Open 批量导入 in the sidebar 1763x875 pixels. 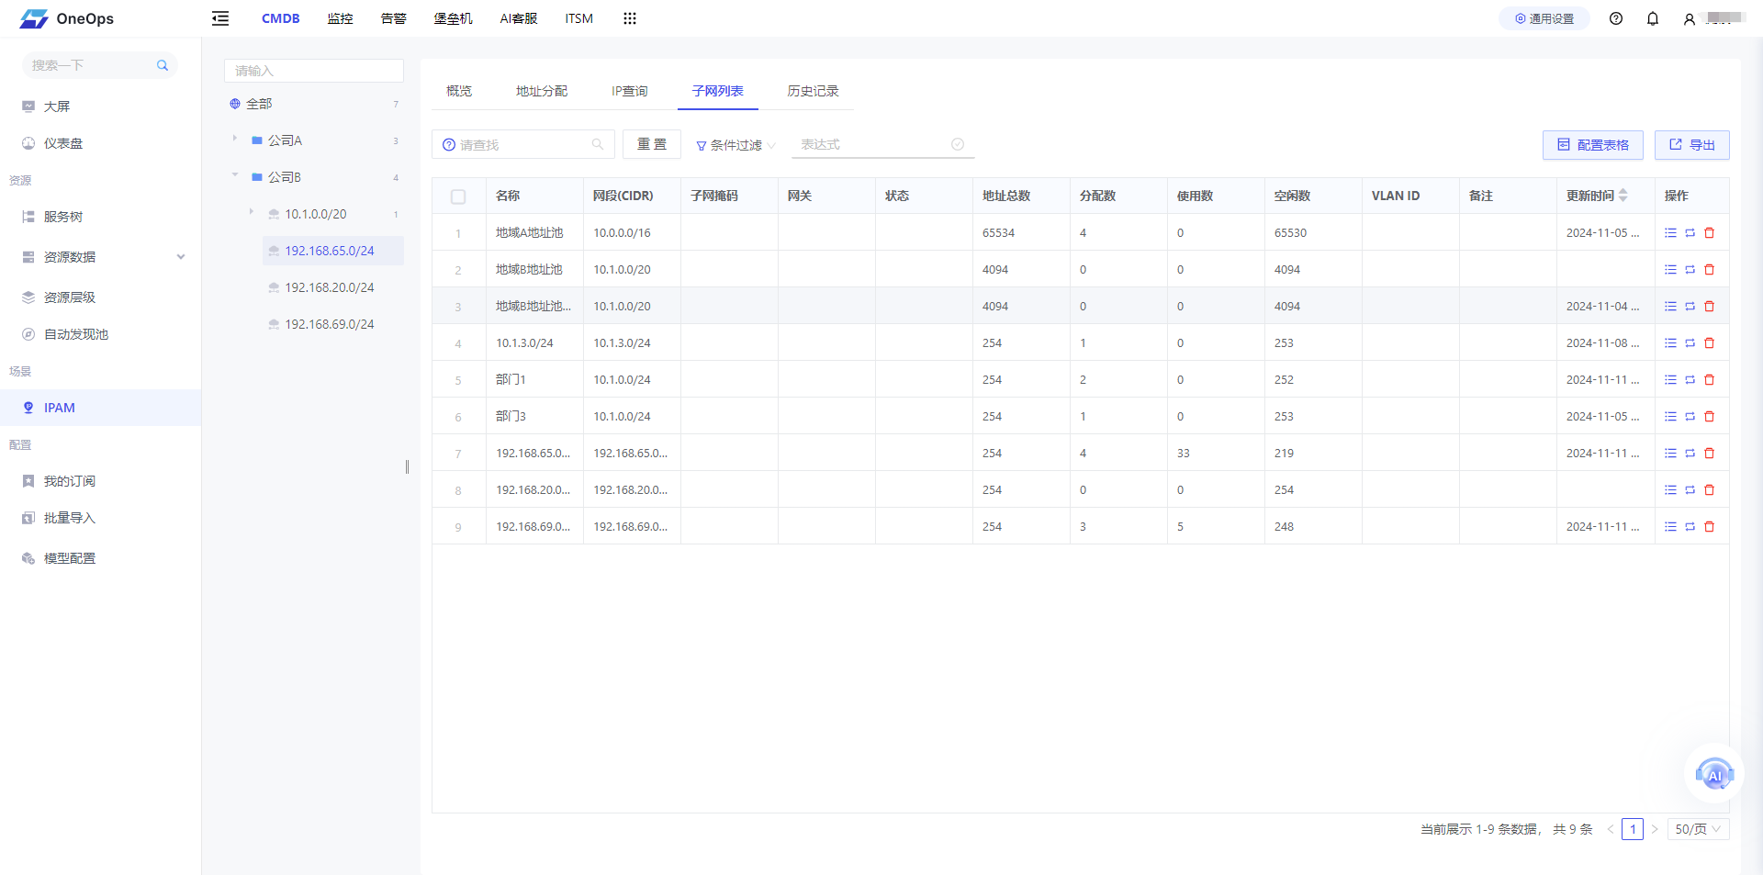(x=70, y=518)
